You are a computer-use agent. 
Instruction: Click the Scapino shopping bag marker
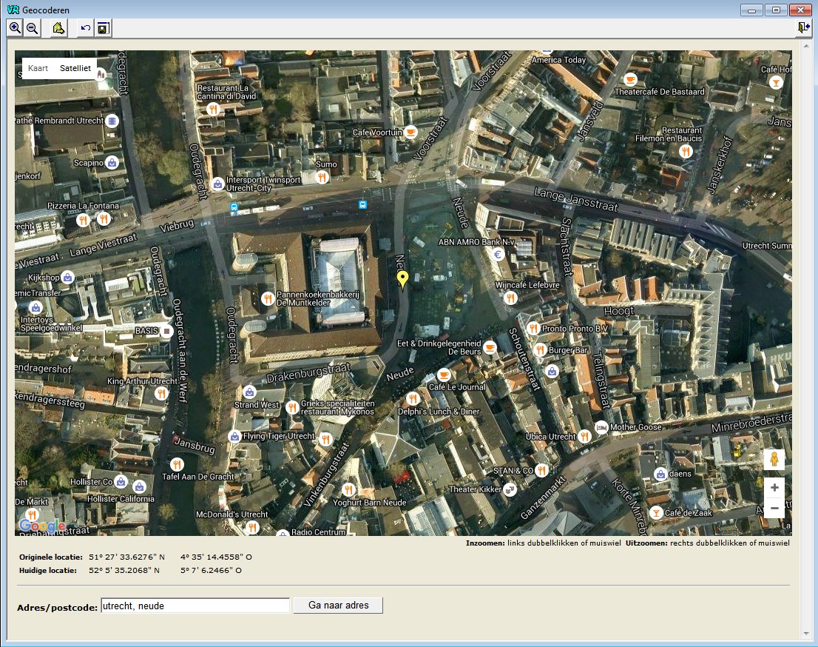tap(112, 162)
